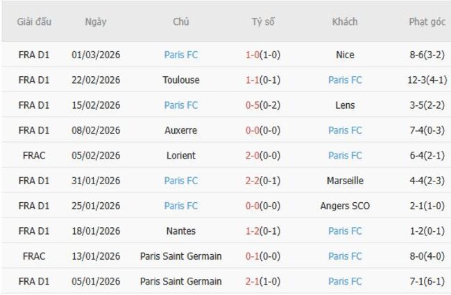Select Toulouse home team name
451x295 pixels.
pyautogui.click(x=181, y=80)
